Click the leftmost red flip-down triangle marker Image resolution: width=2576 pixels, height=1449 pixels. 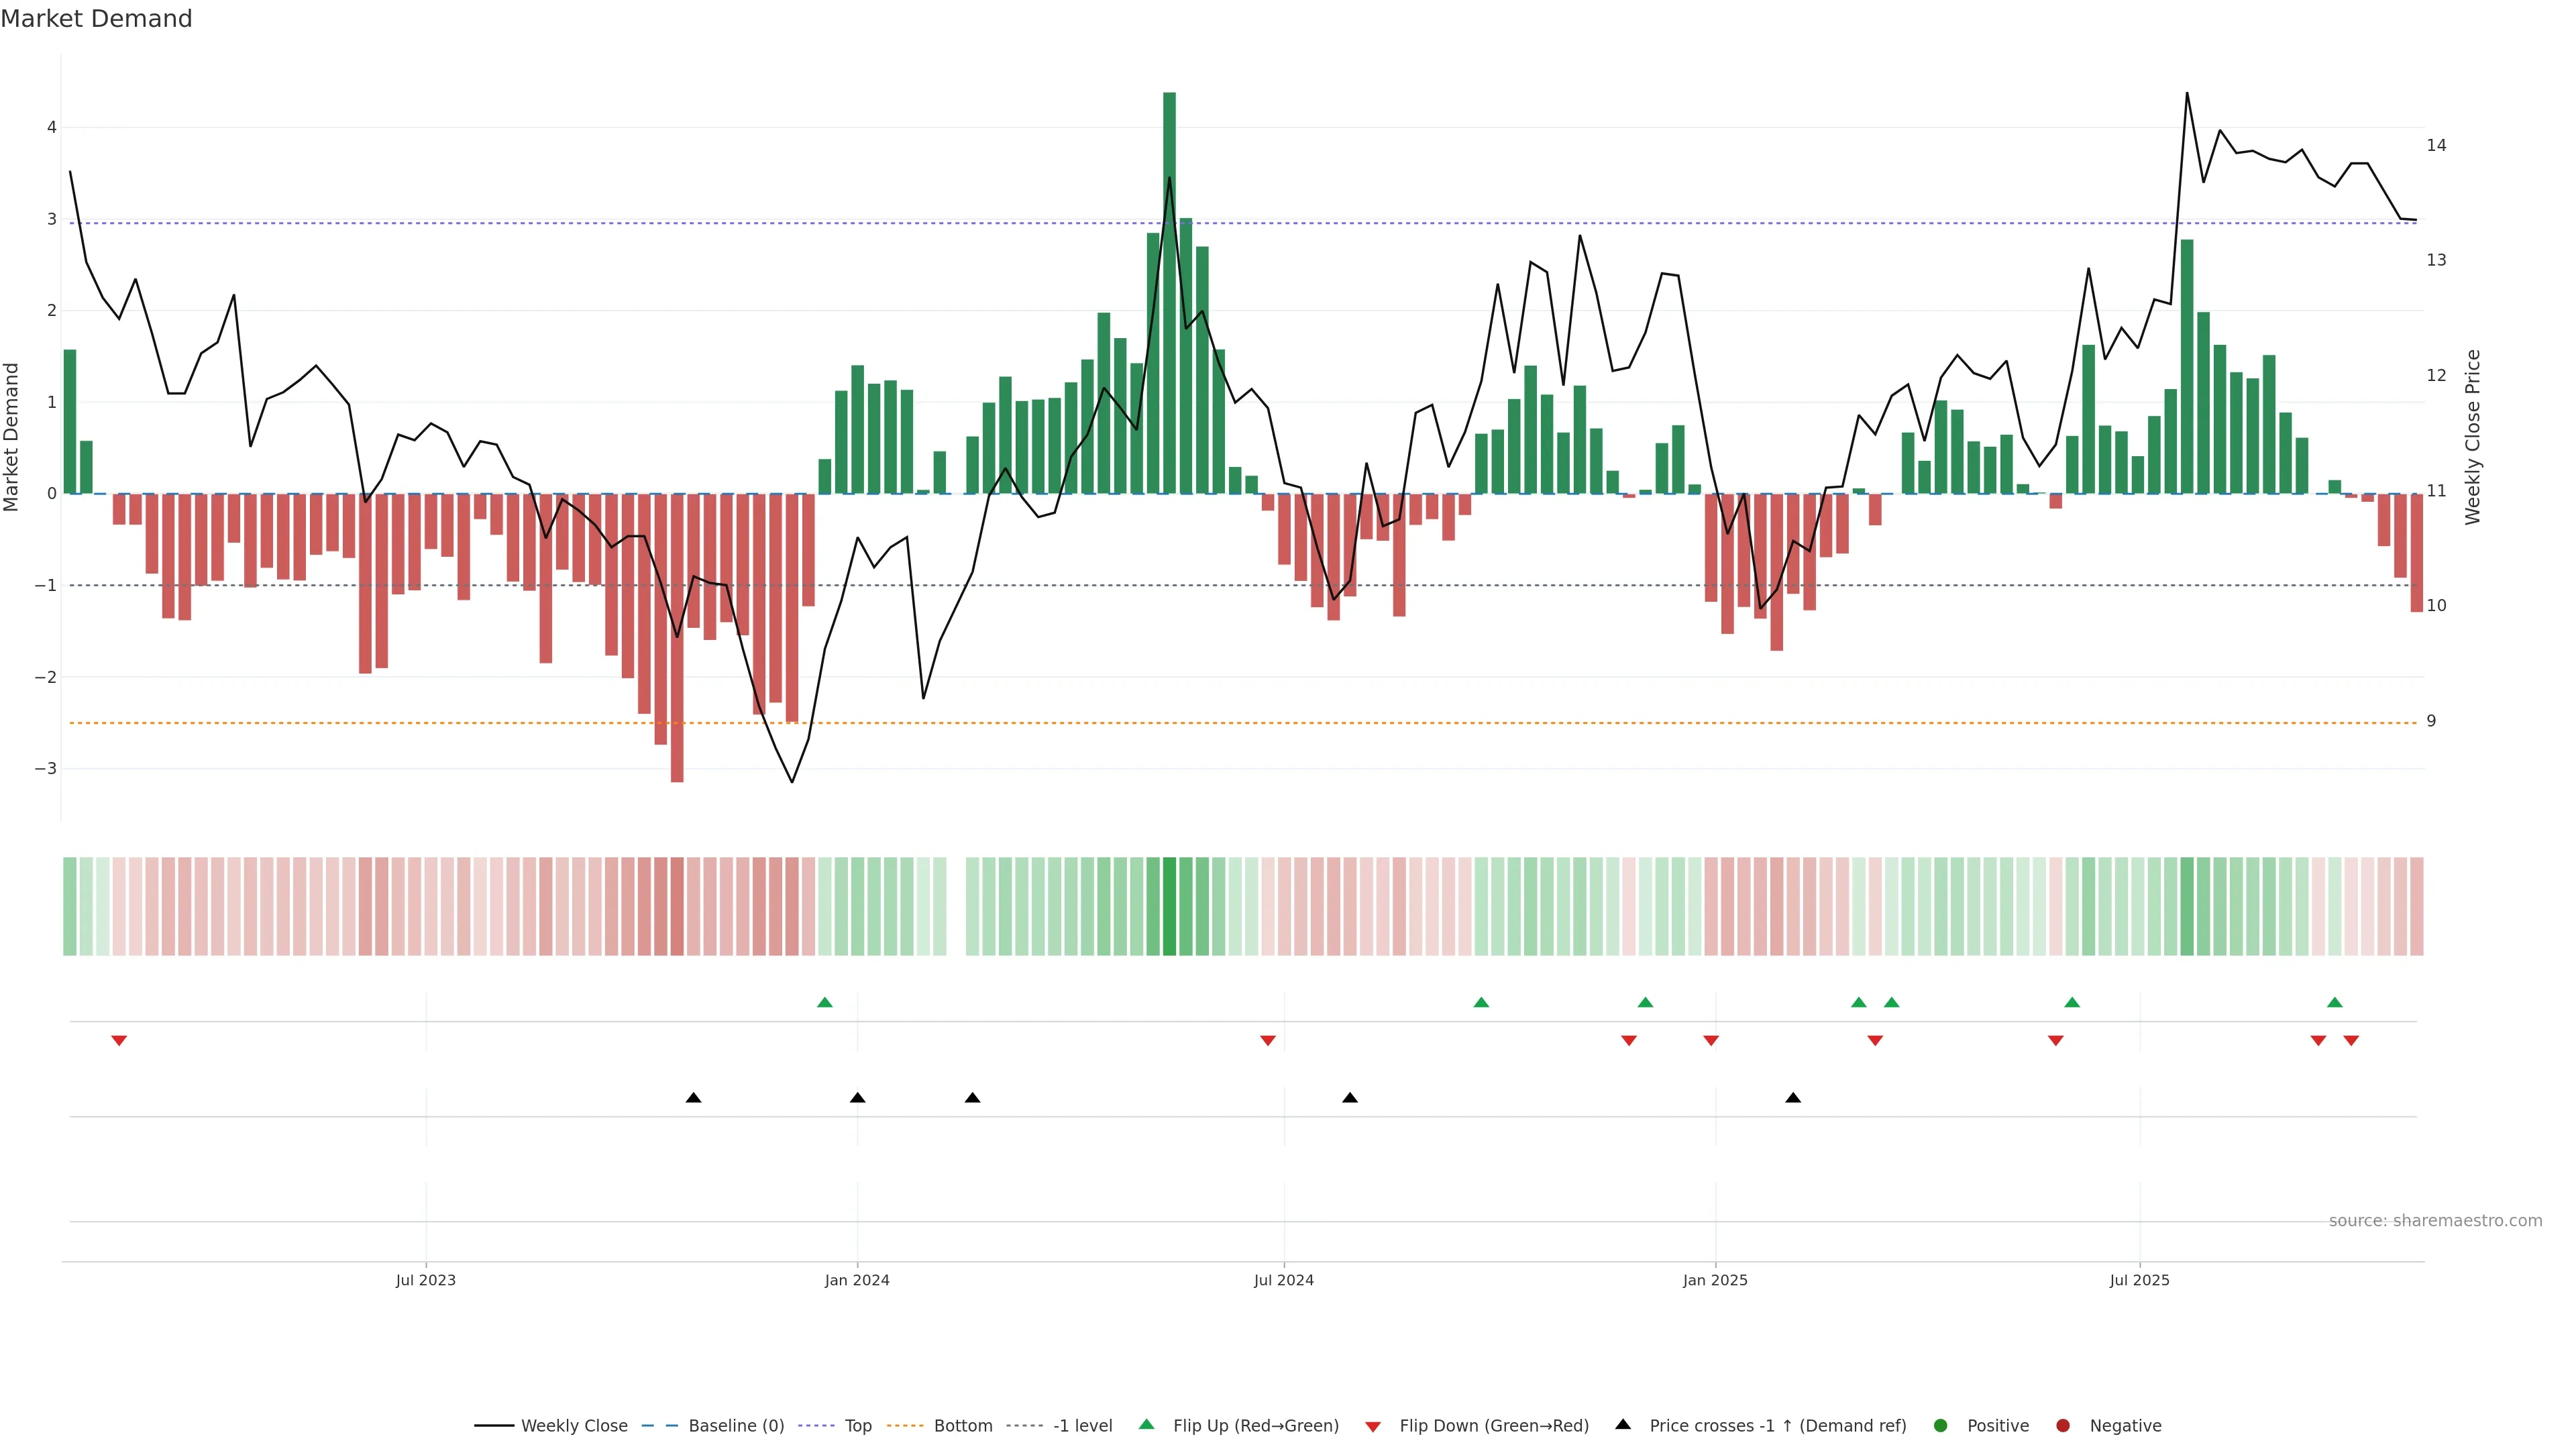point(119,1041)
